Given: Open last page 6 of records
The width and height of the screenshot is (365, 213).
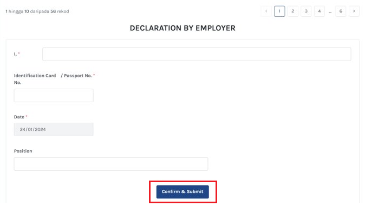Looking at the screenshot, I should pyautogui.click(x=341, y=11).
